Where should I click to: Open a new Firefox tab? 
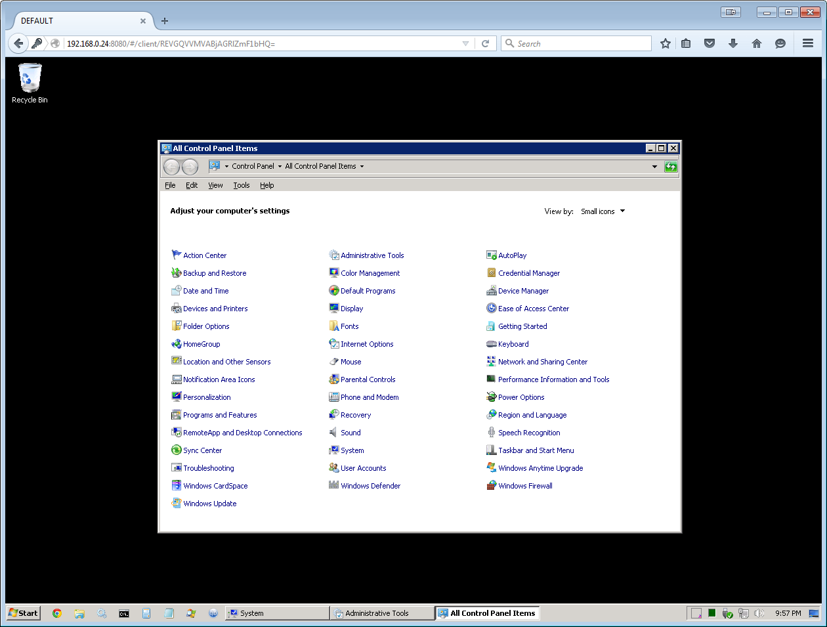[x=165, y=21]
